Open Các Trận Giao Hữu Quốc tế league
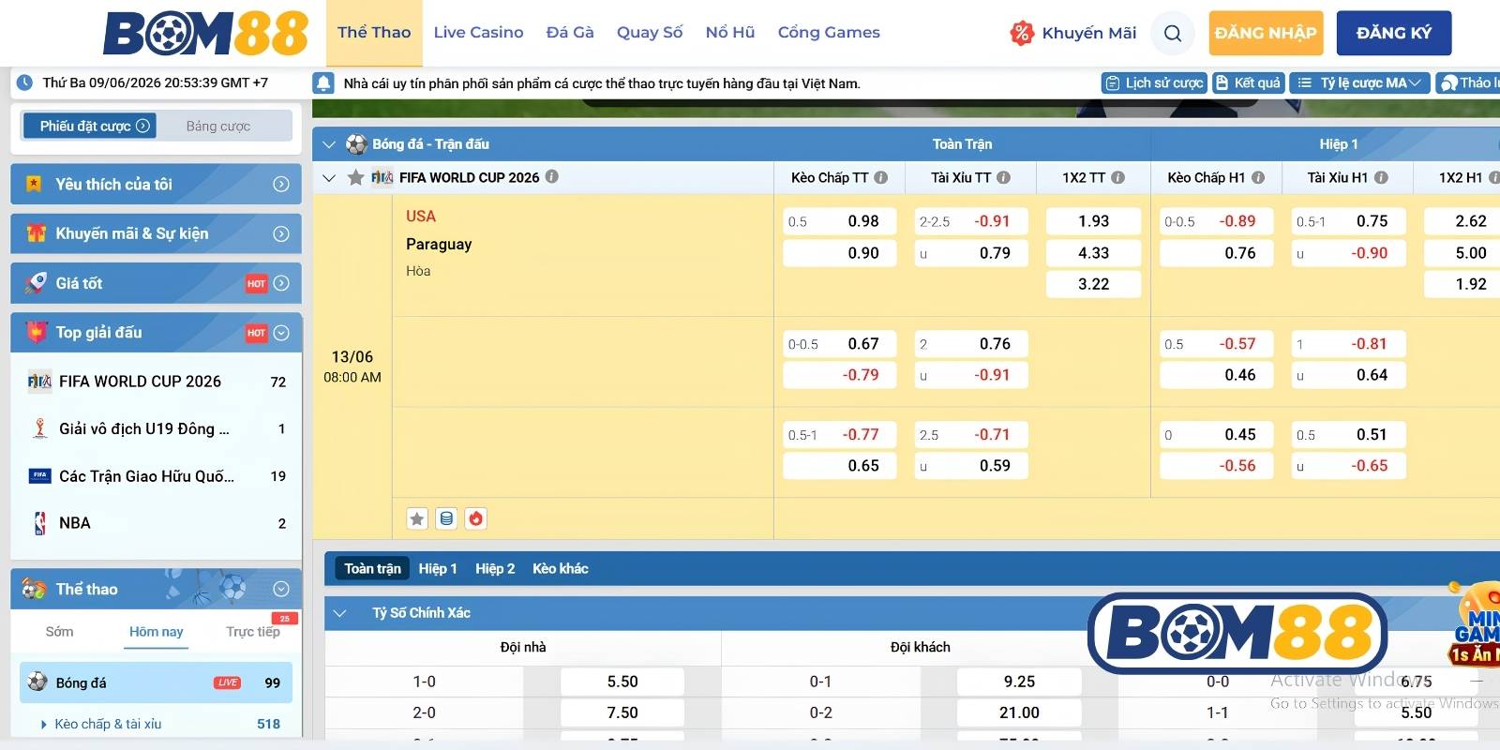Screen dimensions: 1500x750 click(157, 476)
